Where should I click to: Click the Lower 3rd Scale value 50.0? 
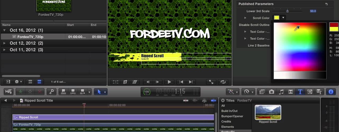coord(313,11)
